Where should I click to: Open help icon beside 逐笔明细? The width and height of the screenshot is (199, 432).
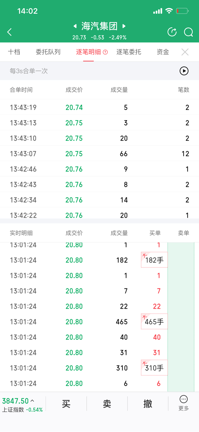(105, 52)
